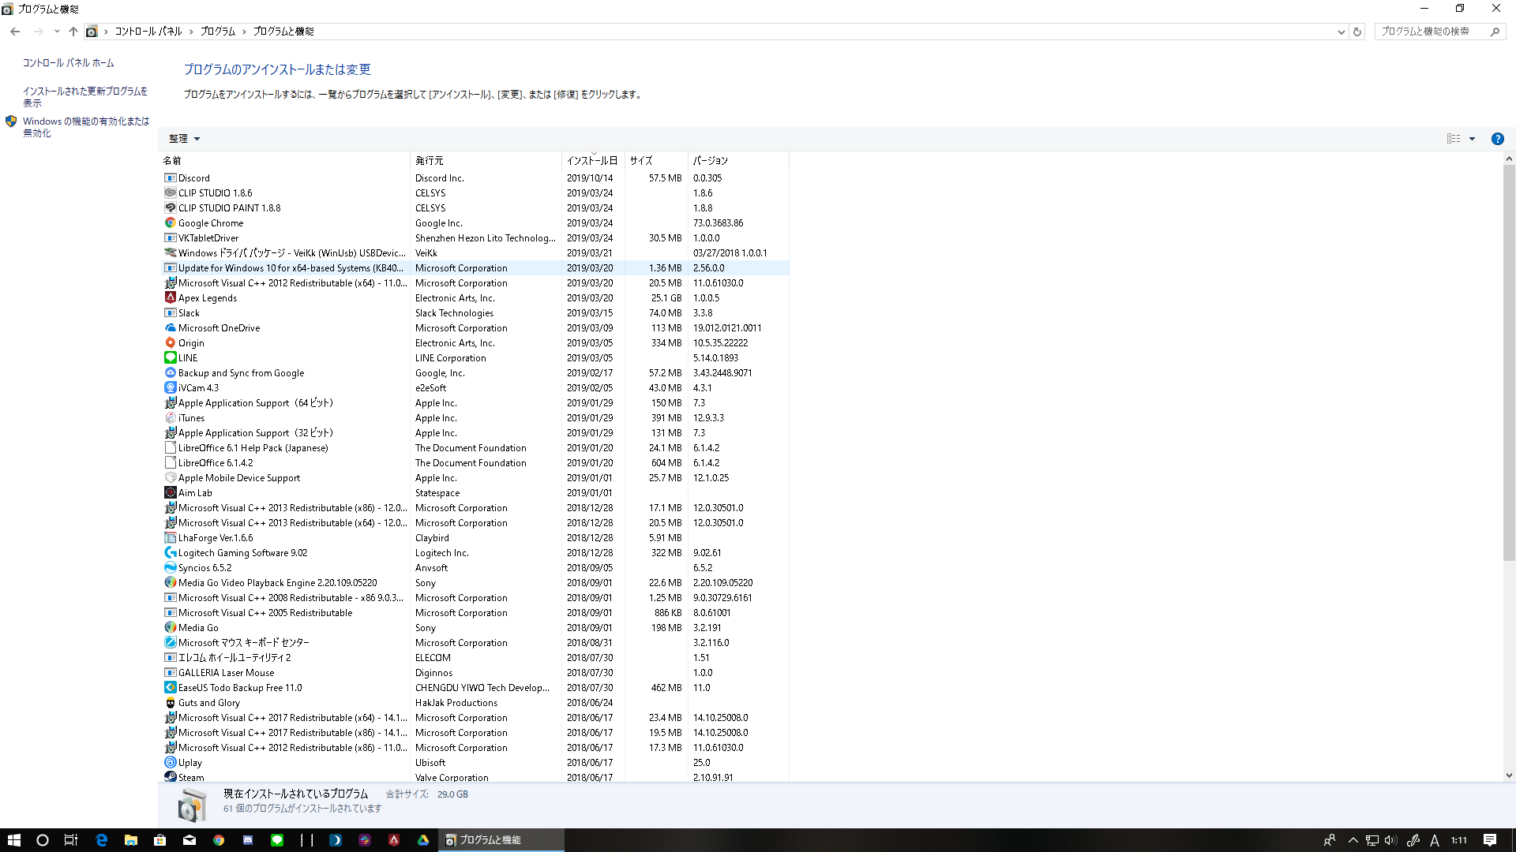
Task: Select the EaseUS Todo Backup Free icon
Action: [x=170, y=688]
